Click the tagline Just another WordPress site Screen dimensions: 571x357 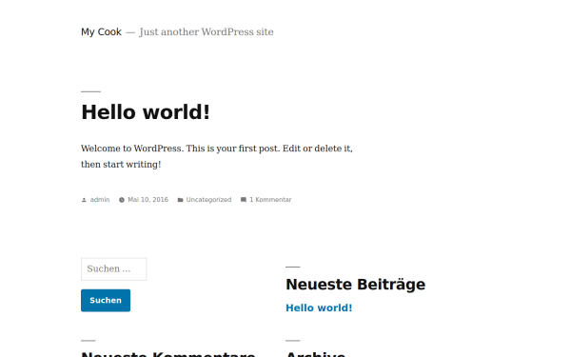tap(207, 32)
